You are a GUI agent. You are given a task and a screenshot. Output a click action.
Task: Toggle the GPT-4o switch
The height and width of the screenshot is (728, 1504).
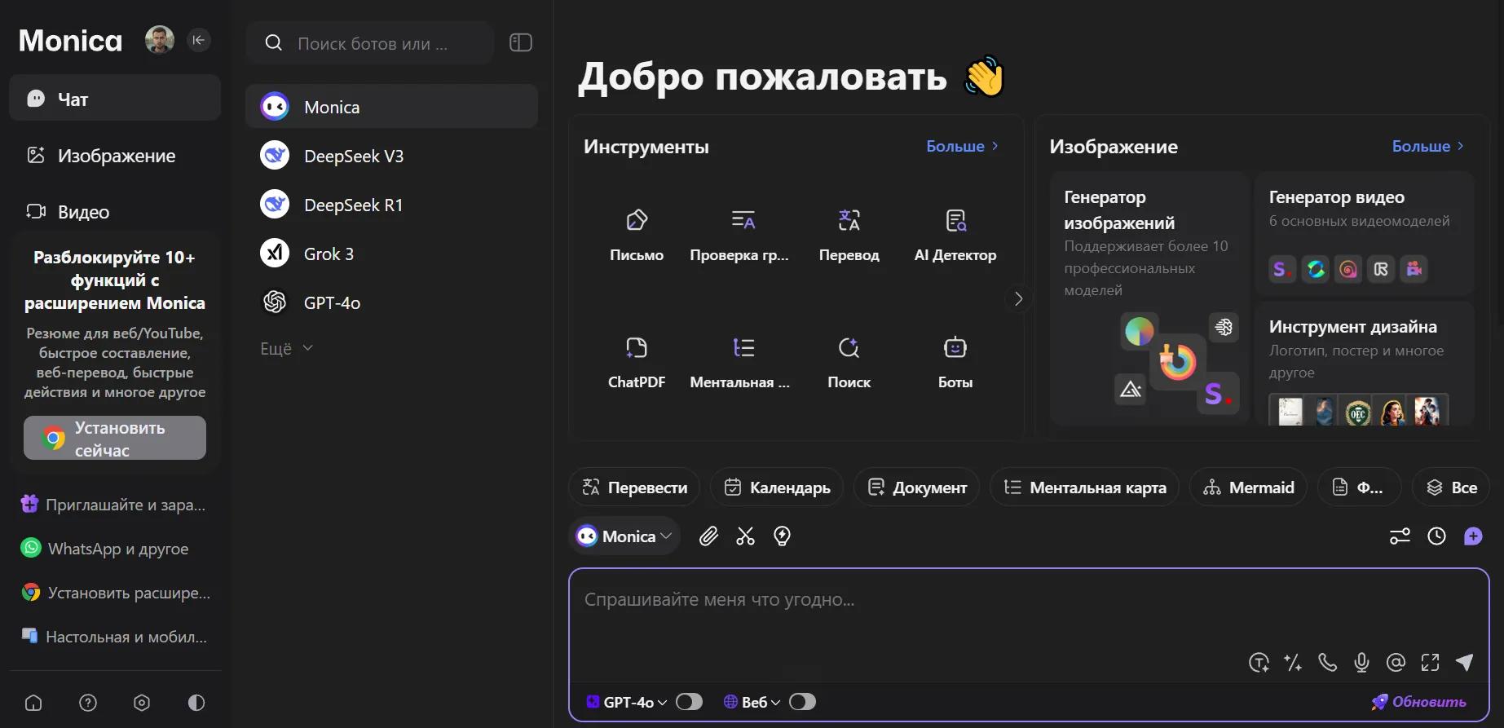689,702
